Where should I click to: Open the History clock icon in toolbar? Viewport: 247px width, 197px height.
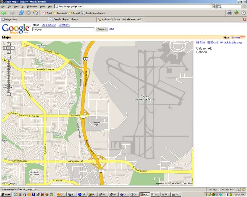[x=243, y=13]
